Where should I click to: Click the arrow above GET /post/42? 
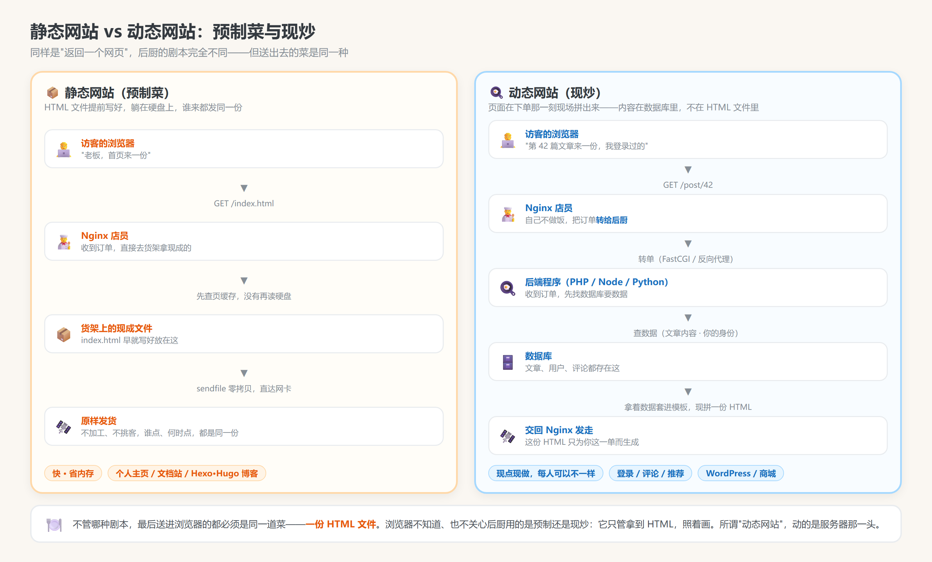click(x=688, y=169)
